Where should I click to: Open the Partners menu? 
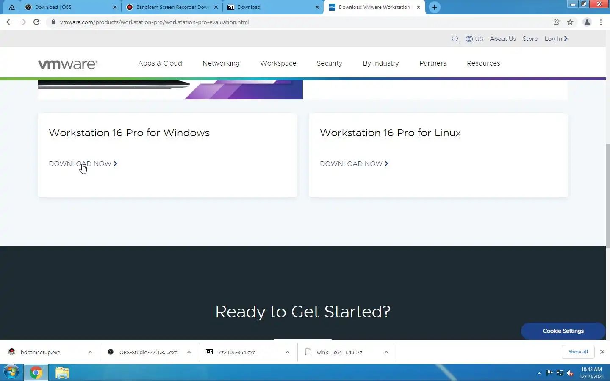click(x=433, y=63)
